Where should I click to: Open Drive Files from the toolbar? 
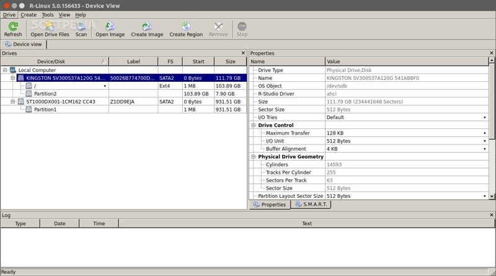point(50,27)
